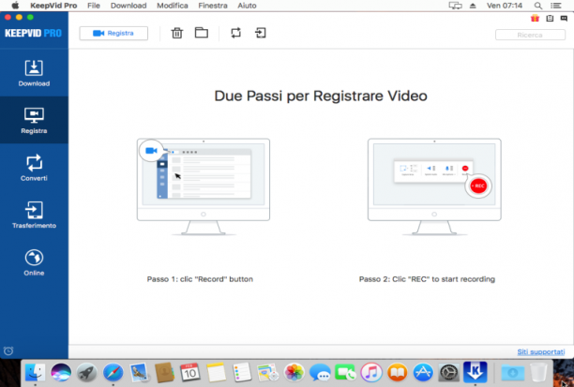This screenshot has width=574, height=387.
Task: Open the Download section in sidebar
Action: point(34,73)
